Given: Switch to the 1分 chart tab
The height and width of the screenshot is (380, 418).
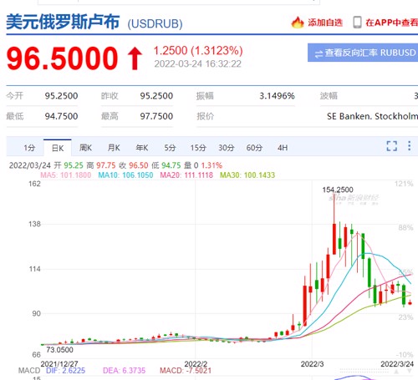Looking at the screenshot, I should click(x=29, y=148).
